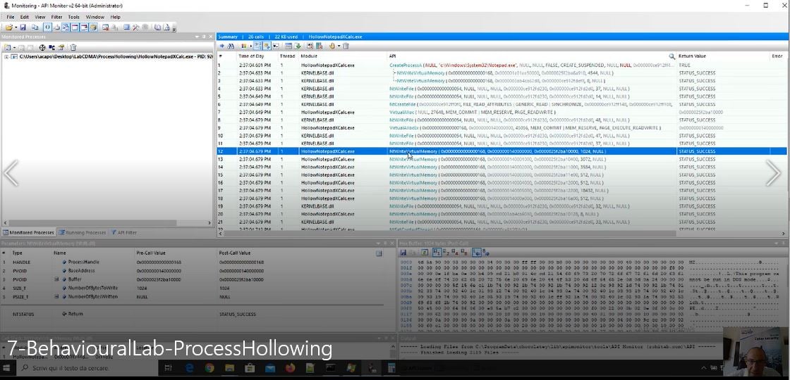The image size is (790, 380).
Task: Click the Open file icon in main toolbar
Action: pos(8,27)
